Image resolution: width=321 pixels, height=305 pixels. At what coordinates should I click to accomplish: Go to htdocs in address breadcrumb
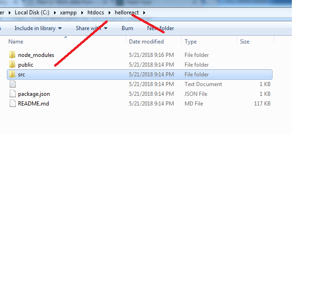coord(96,12)
